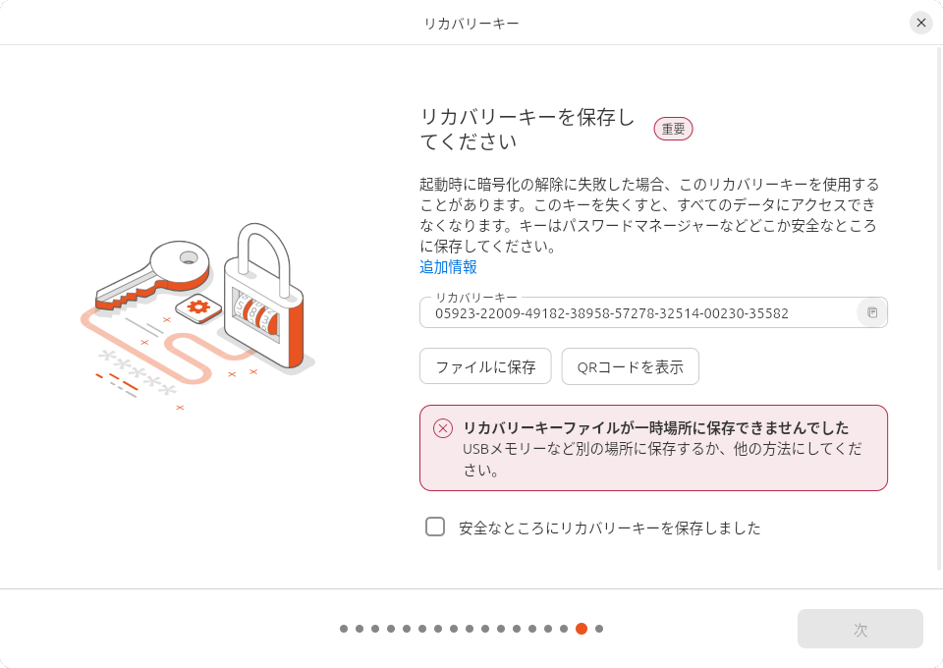Copy the recovery key with the clipboard icon
This screenshot has width=943, height=668.
coord(871,312)
